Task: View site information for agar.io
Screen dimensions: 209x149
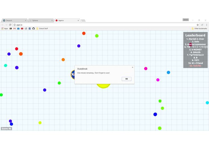Action: click(15, 25)
